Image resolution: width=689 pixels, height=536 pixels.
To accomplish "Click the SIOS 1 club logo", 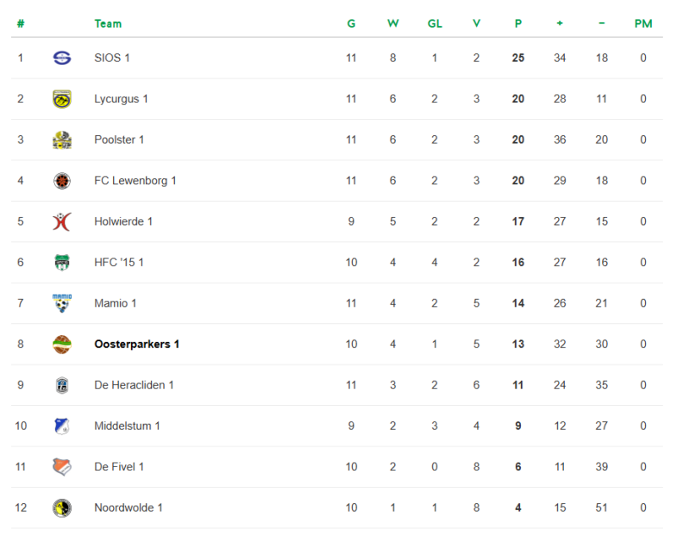I will point(62,59).
